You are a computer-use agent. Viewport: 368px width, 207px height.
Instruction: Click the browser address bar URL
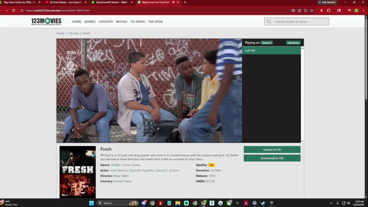(57, 11)
